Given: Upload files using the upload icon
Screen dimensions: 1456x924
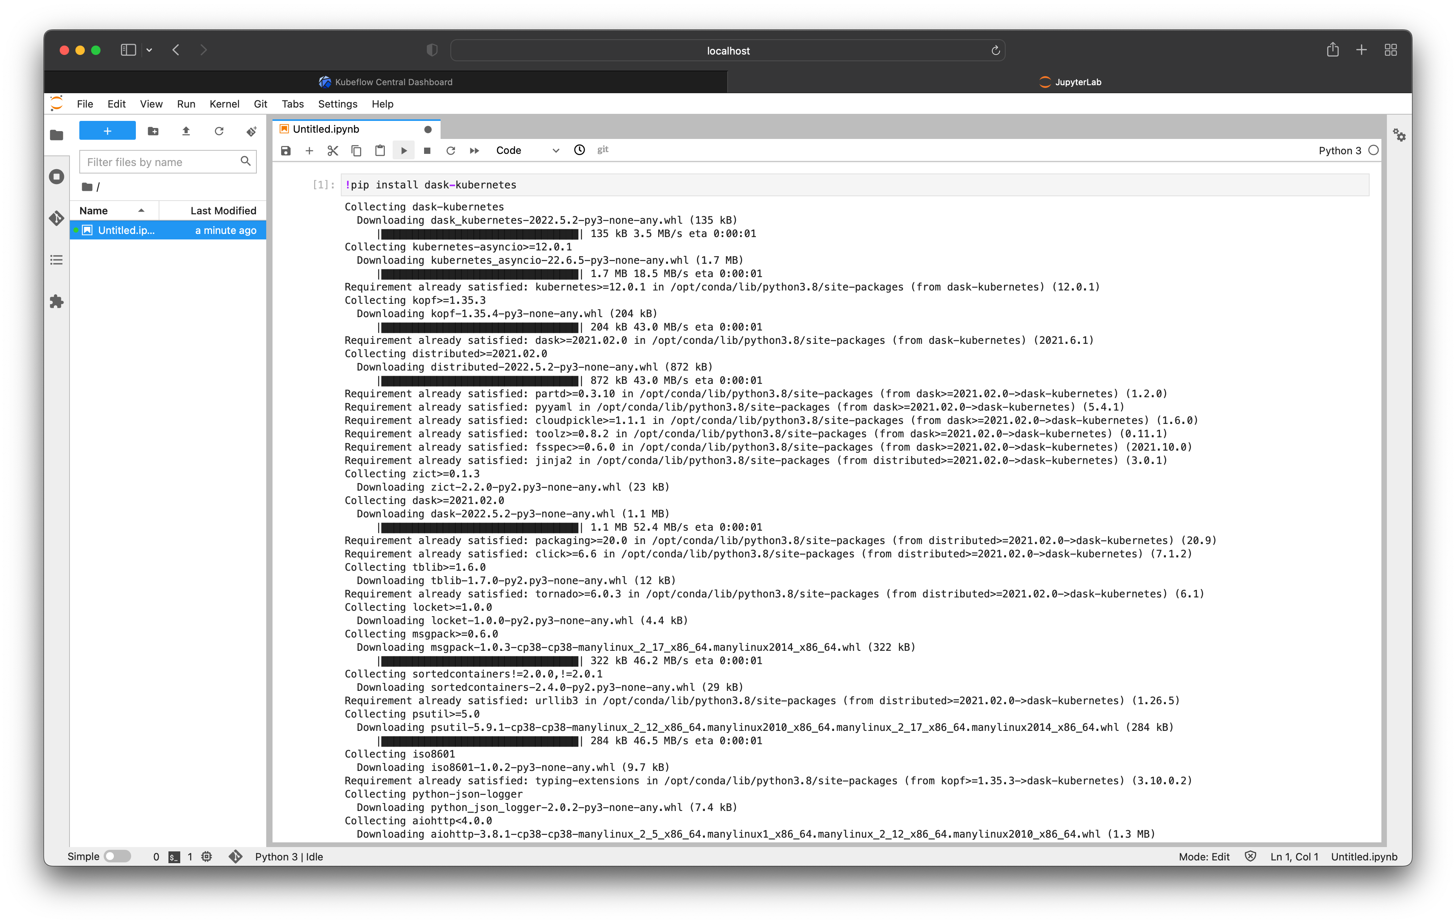Looking at the screenshot, I should (x=186, y=131).
